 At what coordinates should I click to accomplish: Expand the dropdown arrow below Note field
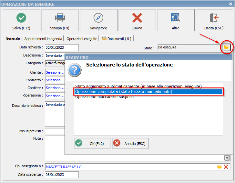(x=227, y=158)
